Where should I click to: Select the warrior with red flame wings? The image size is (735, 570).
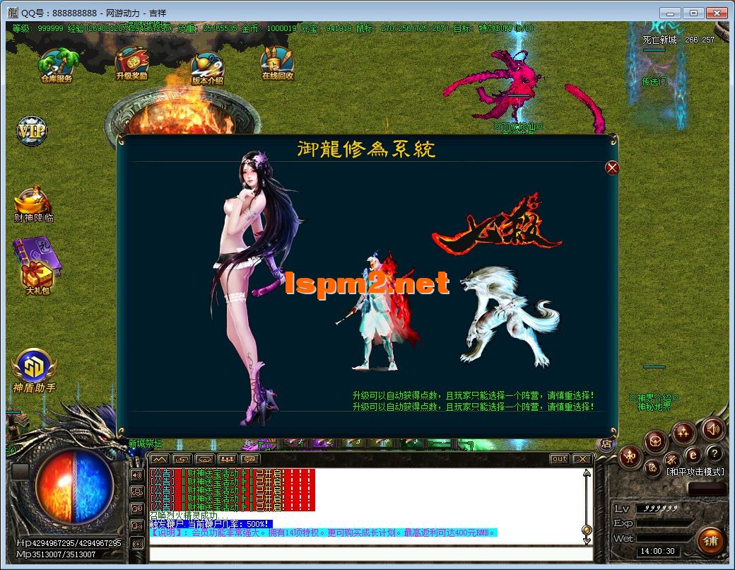pos(380,311)
